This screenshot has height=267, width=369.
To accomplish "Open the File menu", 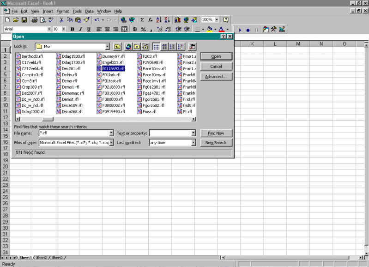I will [x=14, y=11].
